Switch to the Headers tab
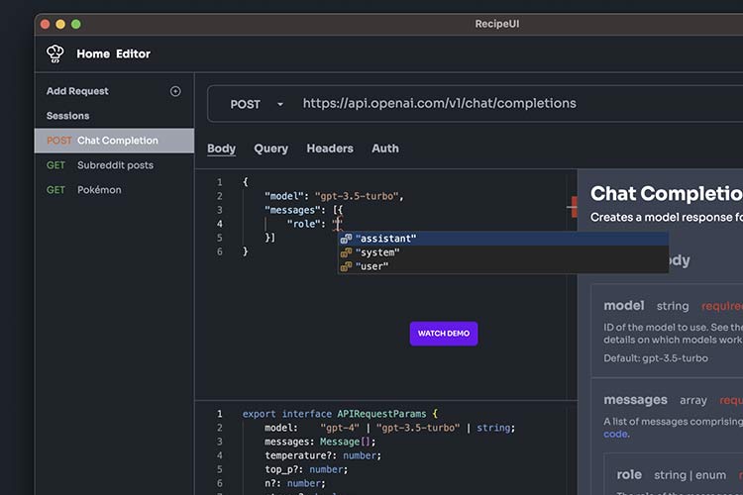This screenshot has width=743, height=495. 330,148
